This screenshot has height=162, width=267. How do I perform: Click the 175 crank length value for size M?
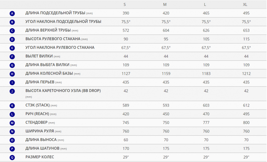[x=166, y=148]
